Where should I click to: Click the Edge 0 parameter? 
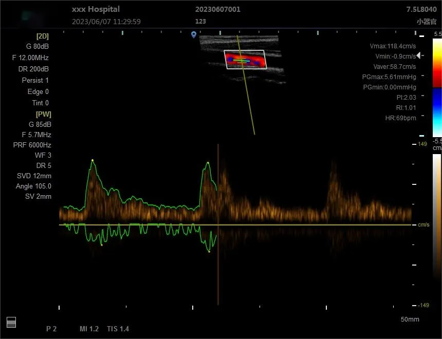pyautogui.click(x=38, y=91)
